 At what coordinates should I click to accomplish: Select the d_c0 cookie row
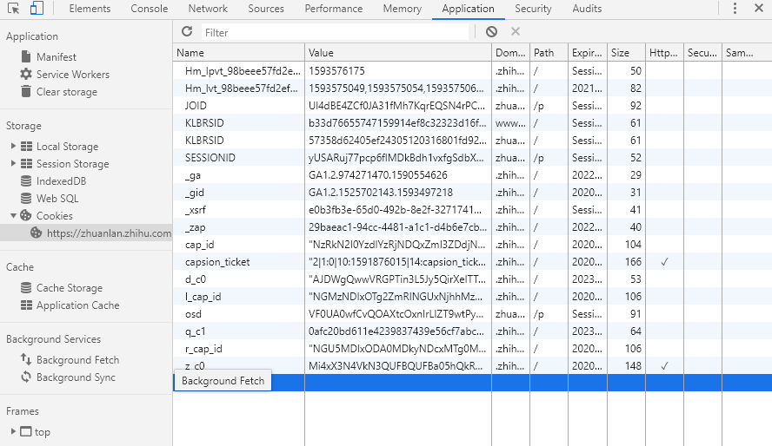point(473,279)
